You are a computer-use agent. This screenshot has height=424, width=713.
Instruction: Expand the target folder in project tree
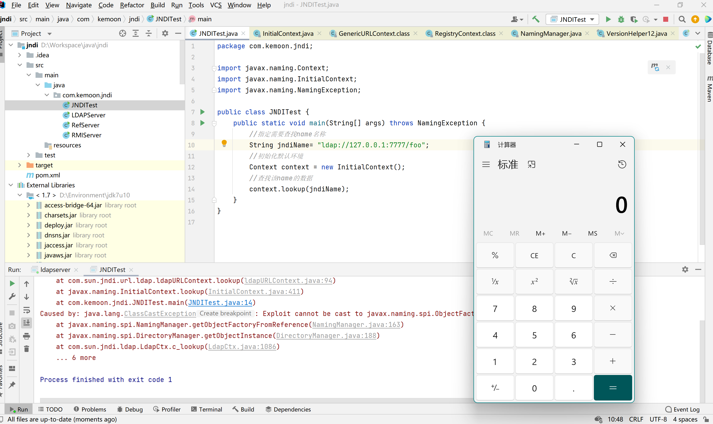tap(20, 165)
